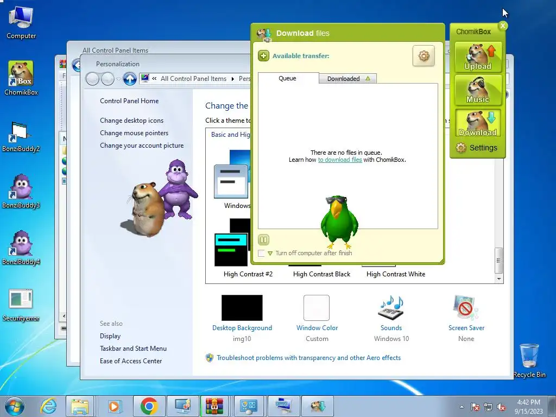The height and width of the screenshot is (417, 556).
Task: Click the Action Center flag tray icon
Action: coord(475,407)
